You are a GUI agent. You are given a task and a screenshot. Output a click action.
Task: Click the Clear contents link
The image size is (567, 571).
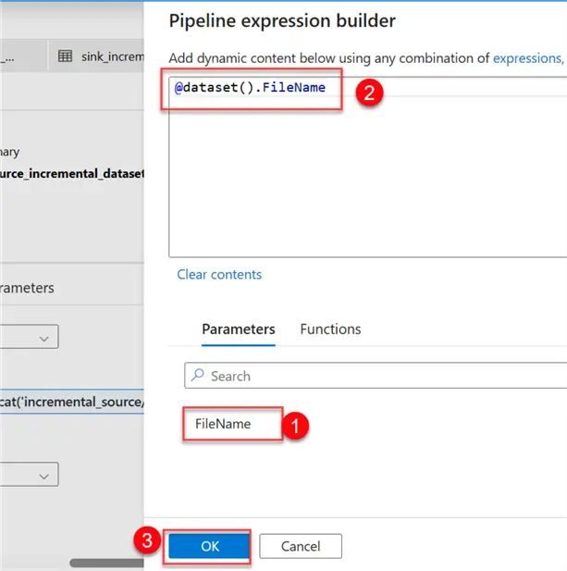click(219, 274)
